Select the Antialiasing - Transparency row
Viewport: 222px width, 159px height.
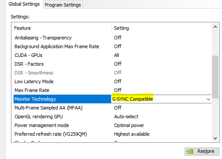pyautogui.click(x=113, y=38)
